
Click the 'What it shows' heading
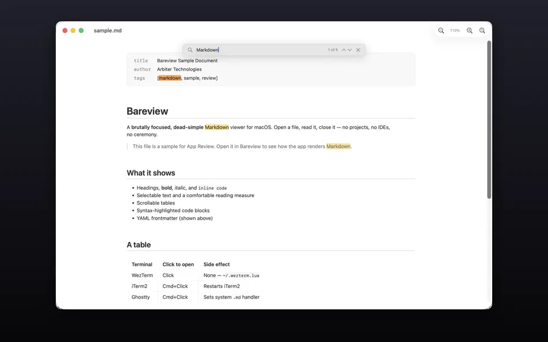pos(151,173)
